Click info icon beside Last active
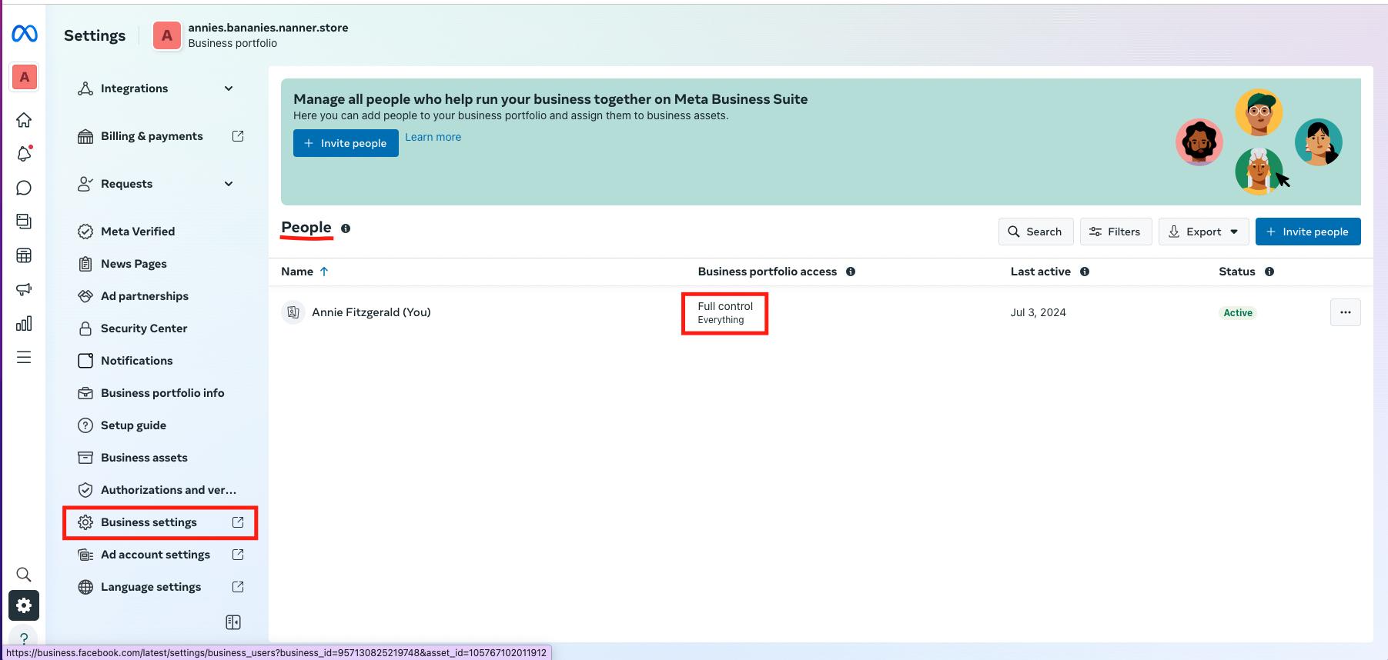 click(1085, 272)
